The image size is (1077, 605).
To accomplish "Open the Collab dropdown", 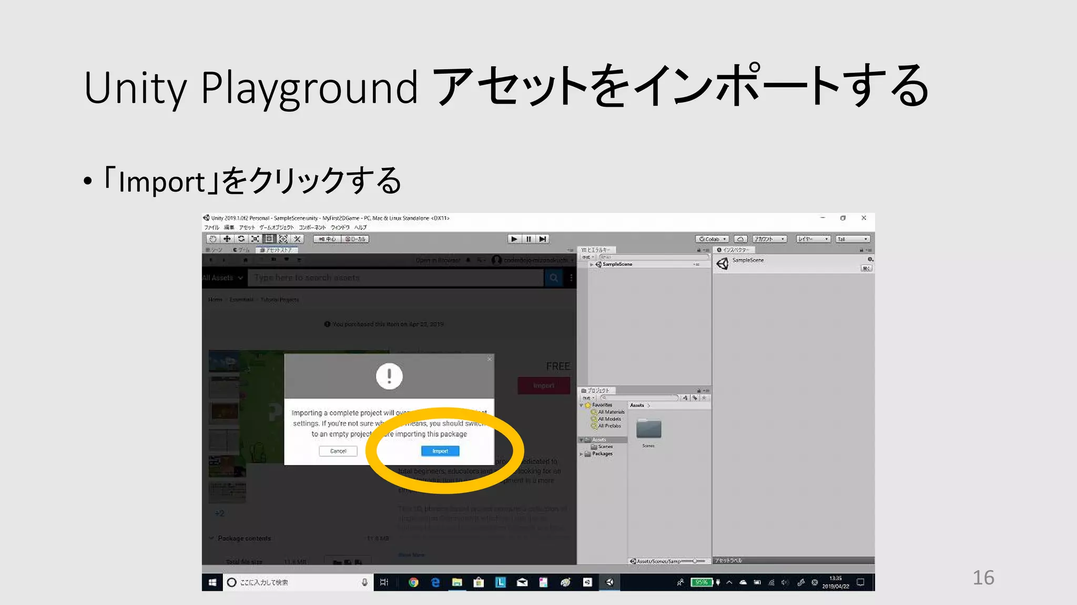I will (712, 239).
